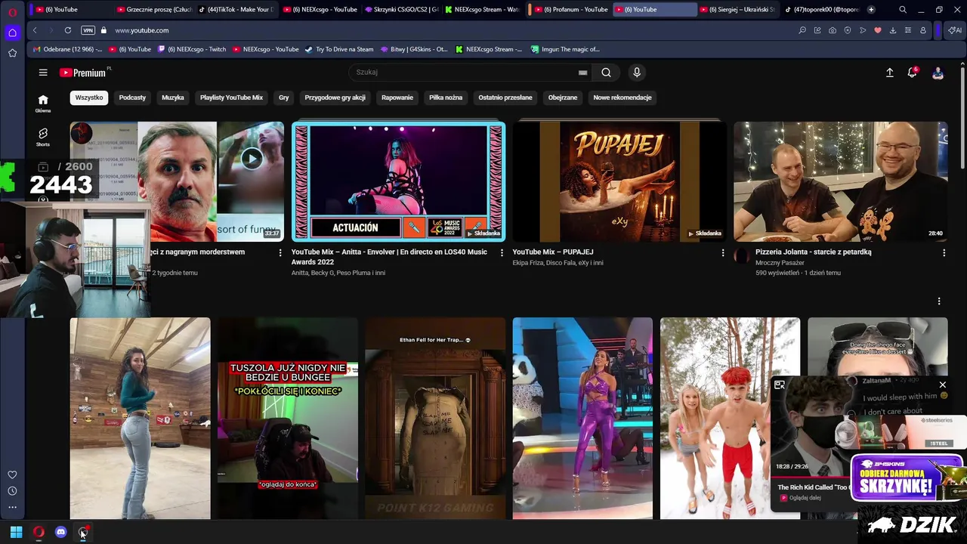The width and height of the screenshot is (967, 544).
Task: Open the browser downloads icon
Action: point(893,30)
